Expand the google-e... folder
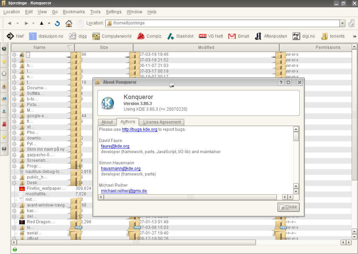Viewport: 358px width, 254px height. point(14,116)
